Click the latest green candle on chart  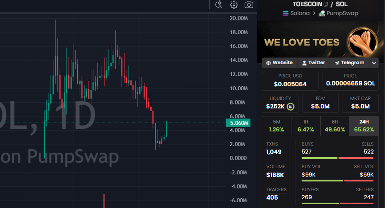tap(166, 129)
